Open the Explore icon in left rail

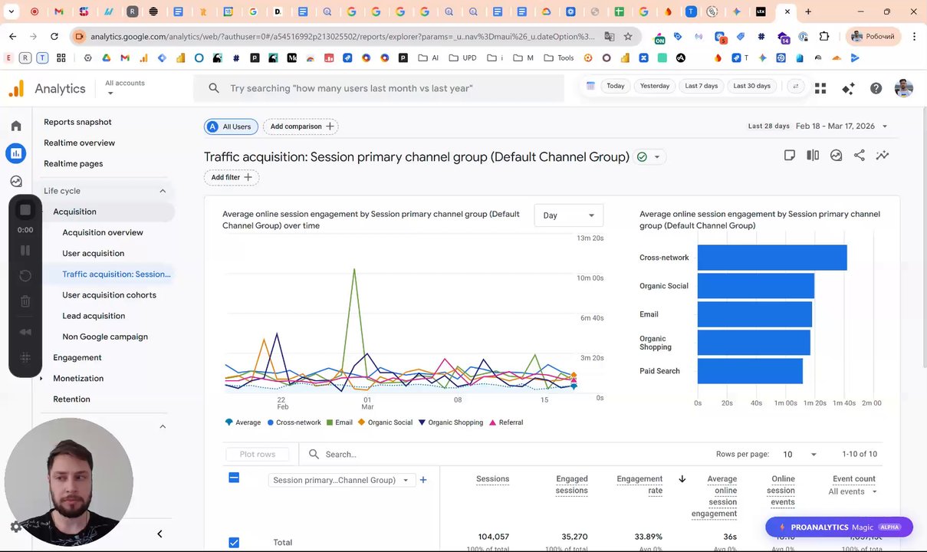click(16, 181)
